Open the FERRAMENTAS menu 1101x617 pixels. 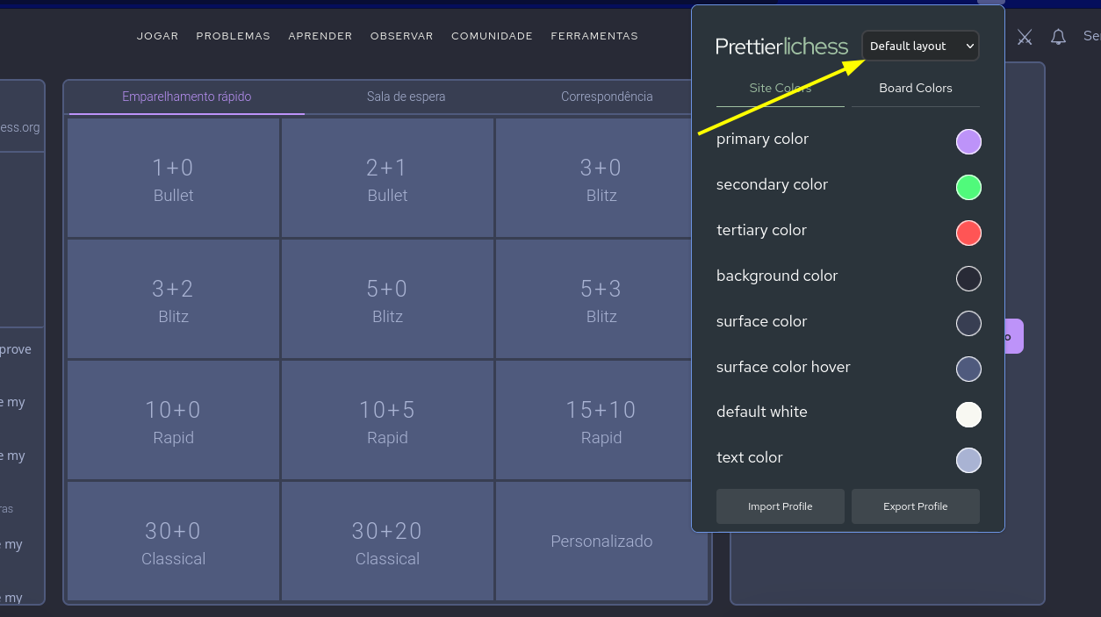coord(594,36)
